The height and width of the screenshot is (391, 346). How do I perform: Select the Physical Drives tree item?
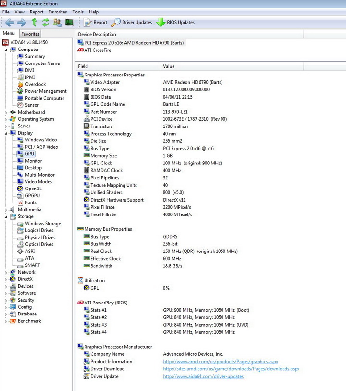[x=40, y=238]
